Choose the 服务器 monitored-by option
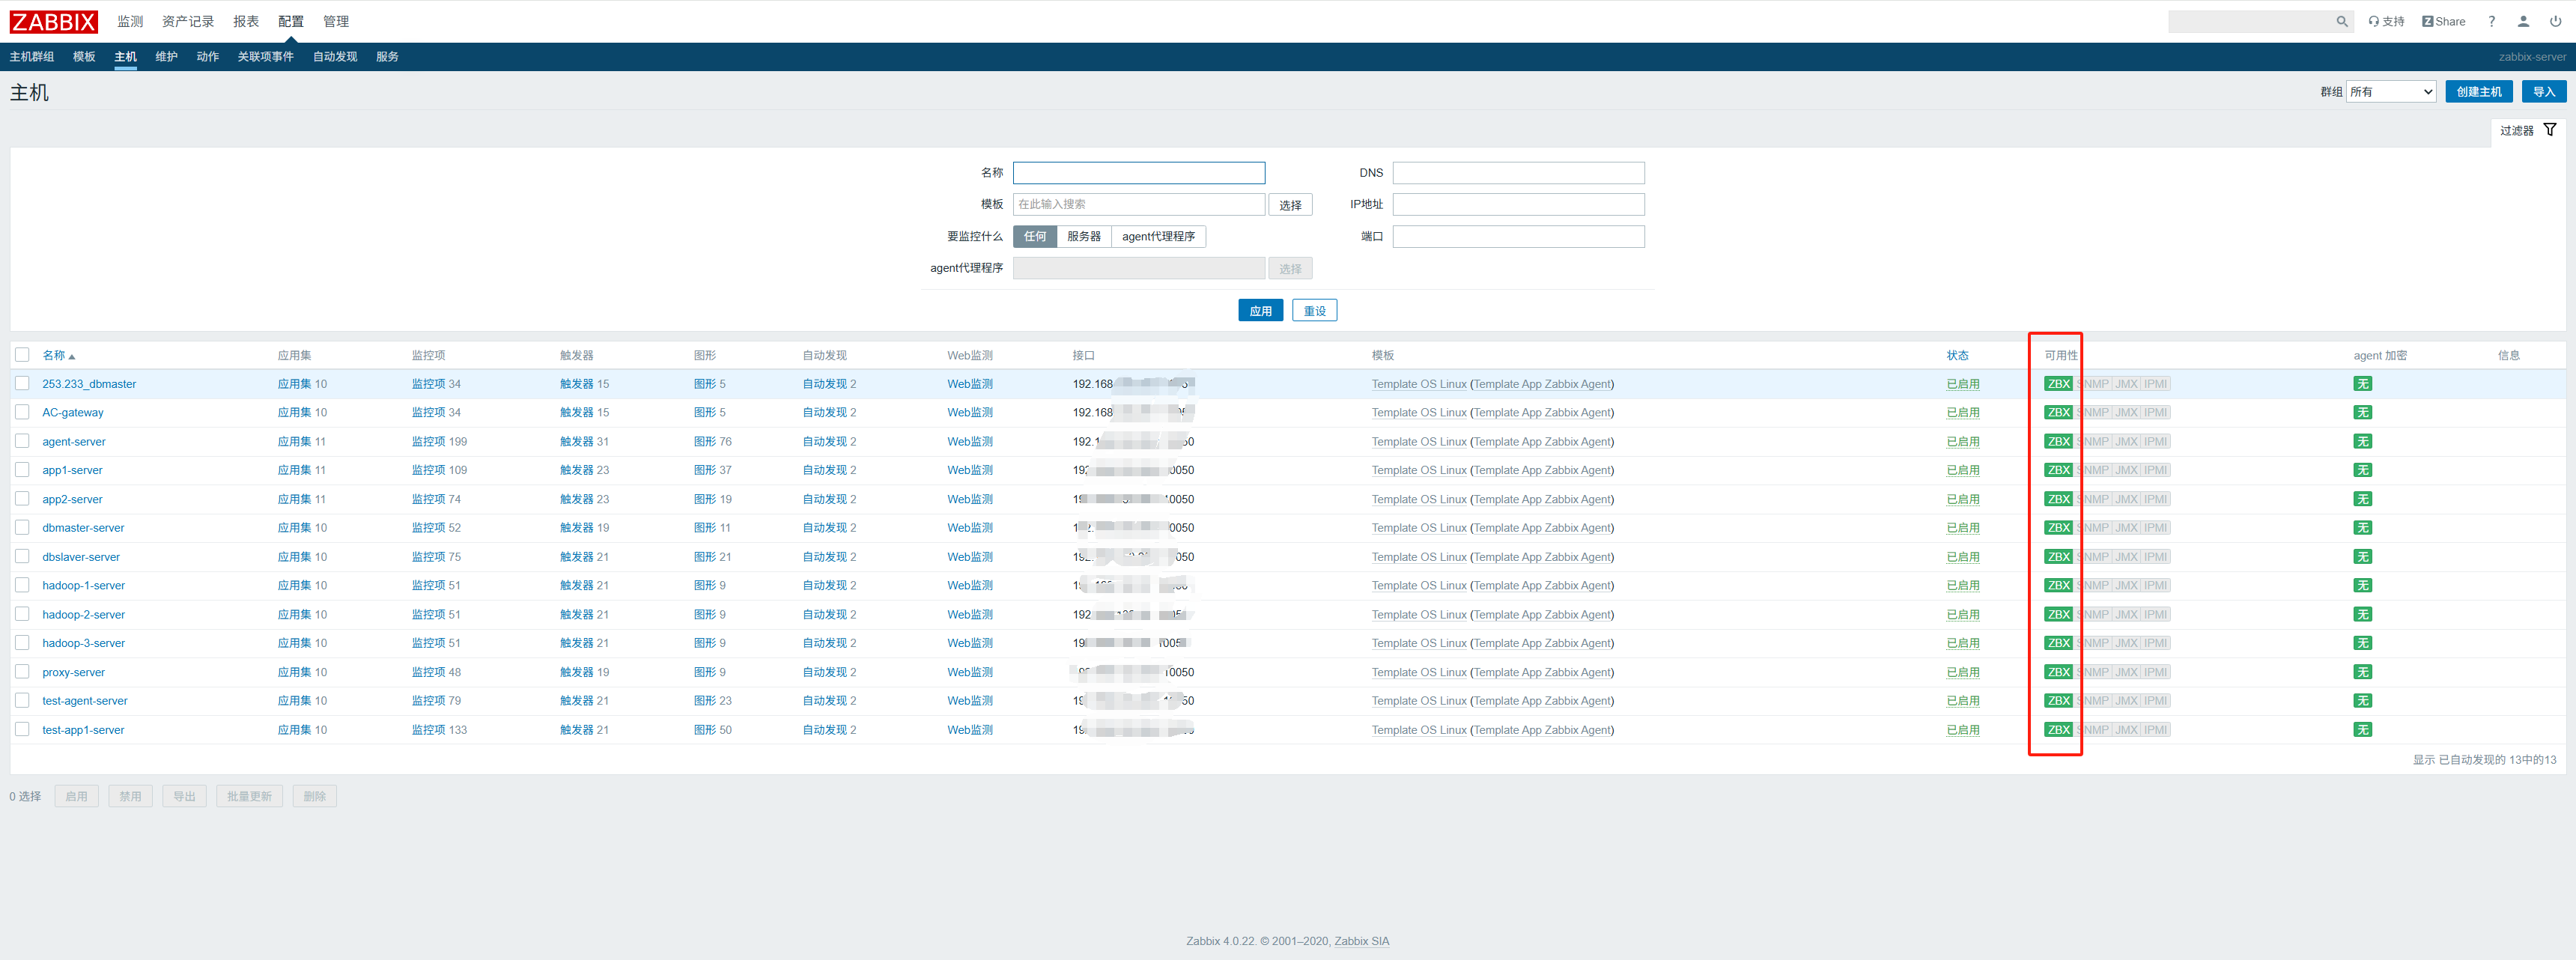 click(x=1083, y=236)
